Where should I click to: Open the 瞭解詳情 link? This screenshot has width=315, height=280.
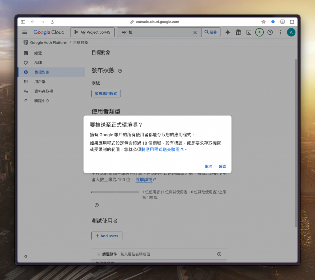coord(146,180)
